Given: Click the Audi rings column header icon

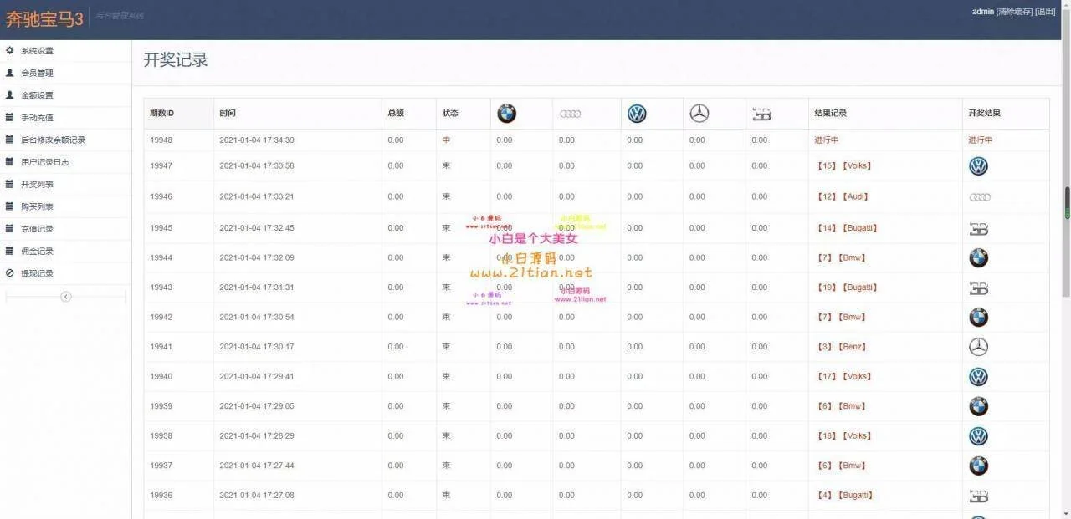Looking at the screenshot, I should tap(570, 114).
